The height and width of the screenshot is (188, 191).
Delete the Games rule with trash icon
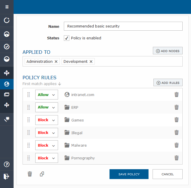click(177, 120)
